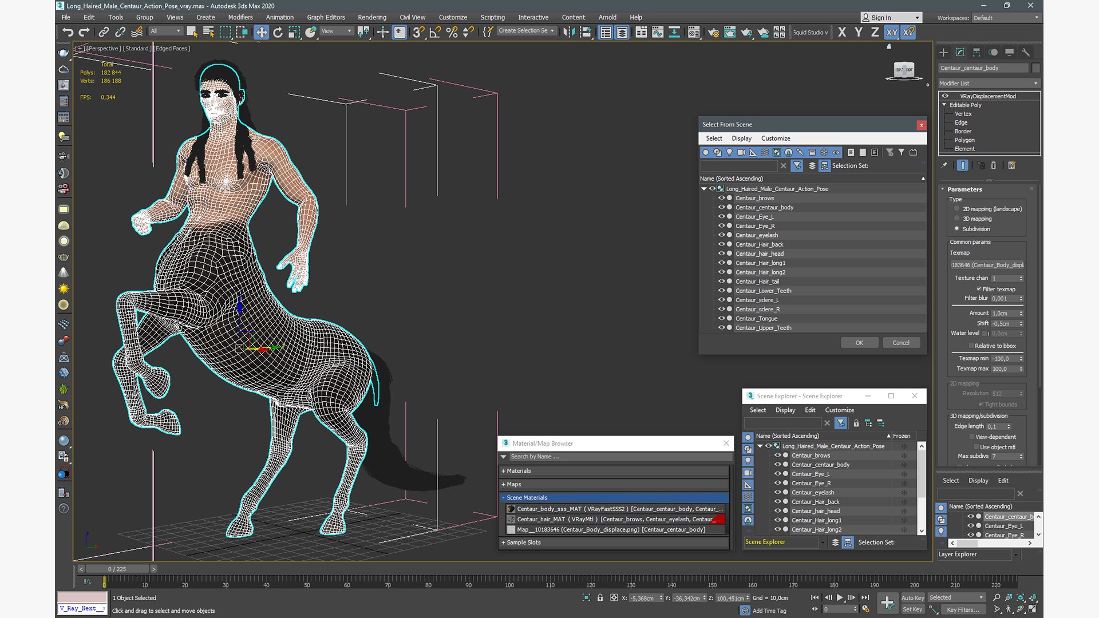Toggle the 3D Snaps icon
The height and width of the screenshot is (618, 1099).
(418, 32)
